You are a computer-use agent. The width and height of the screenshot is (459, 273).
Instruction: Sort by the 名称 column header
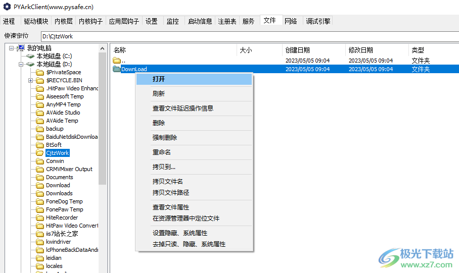coord(173,50)
